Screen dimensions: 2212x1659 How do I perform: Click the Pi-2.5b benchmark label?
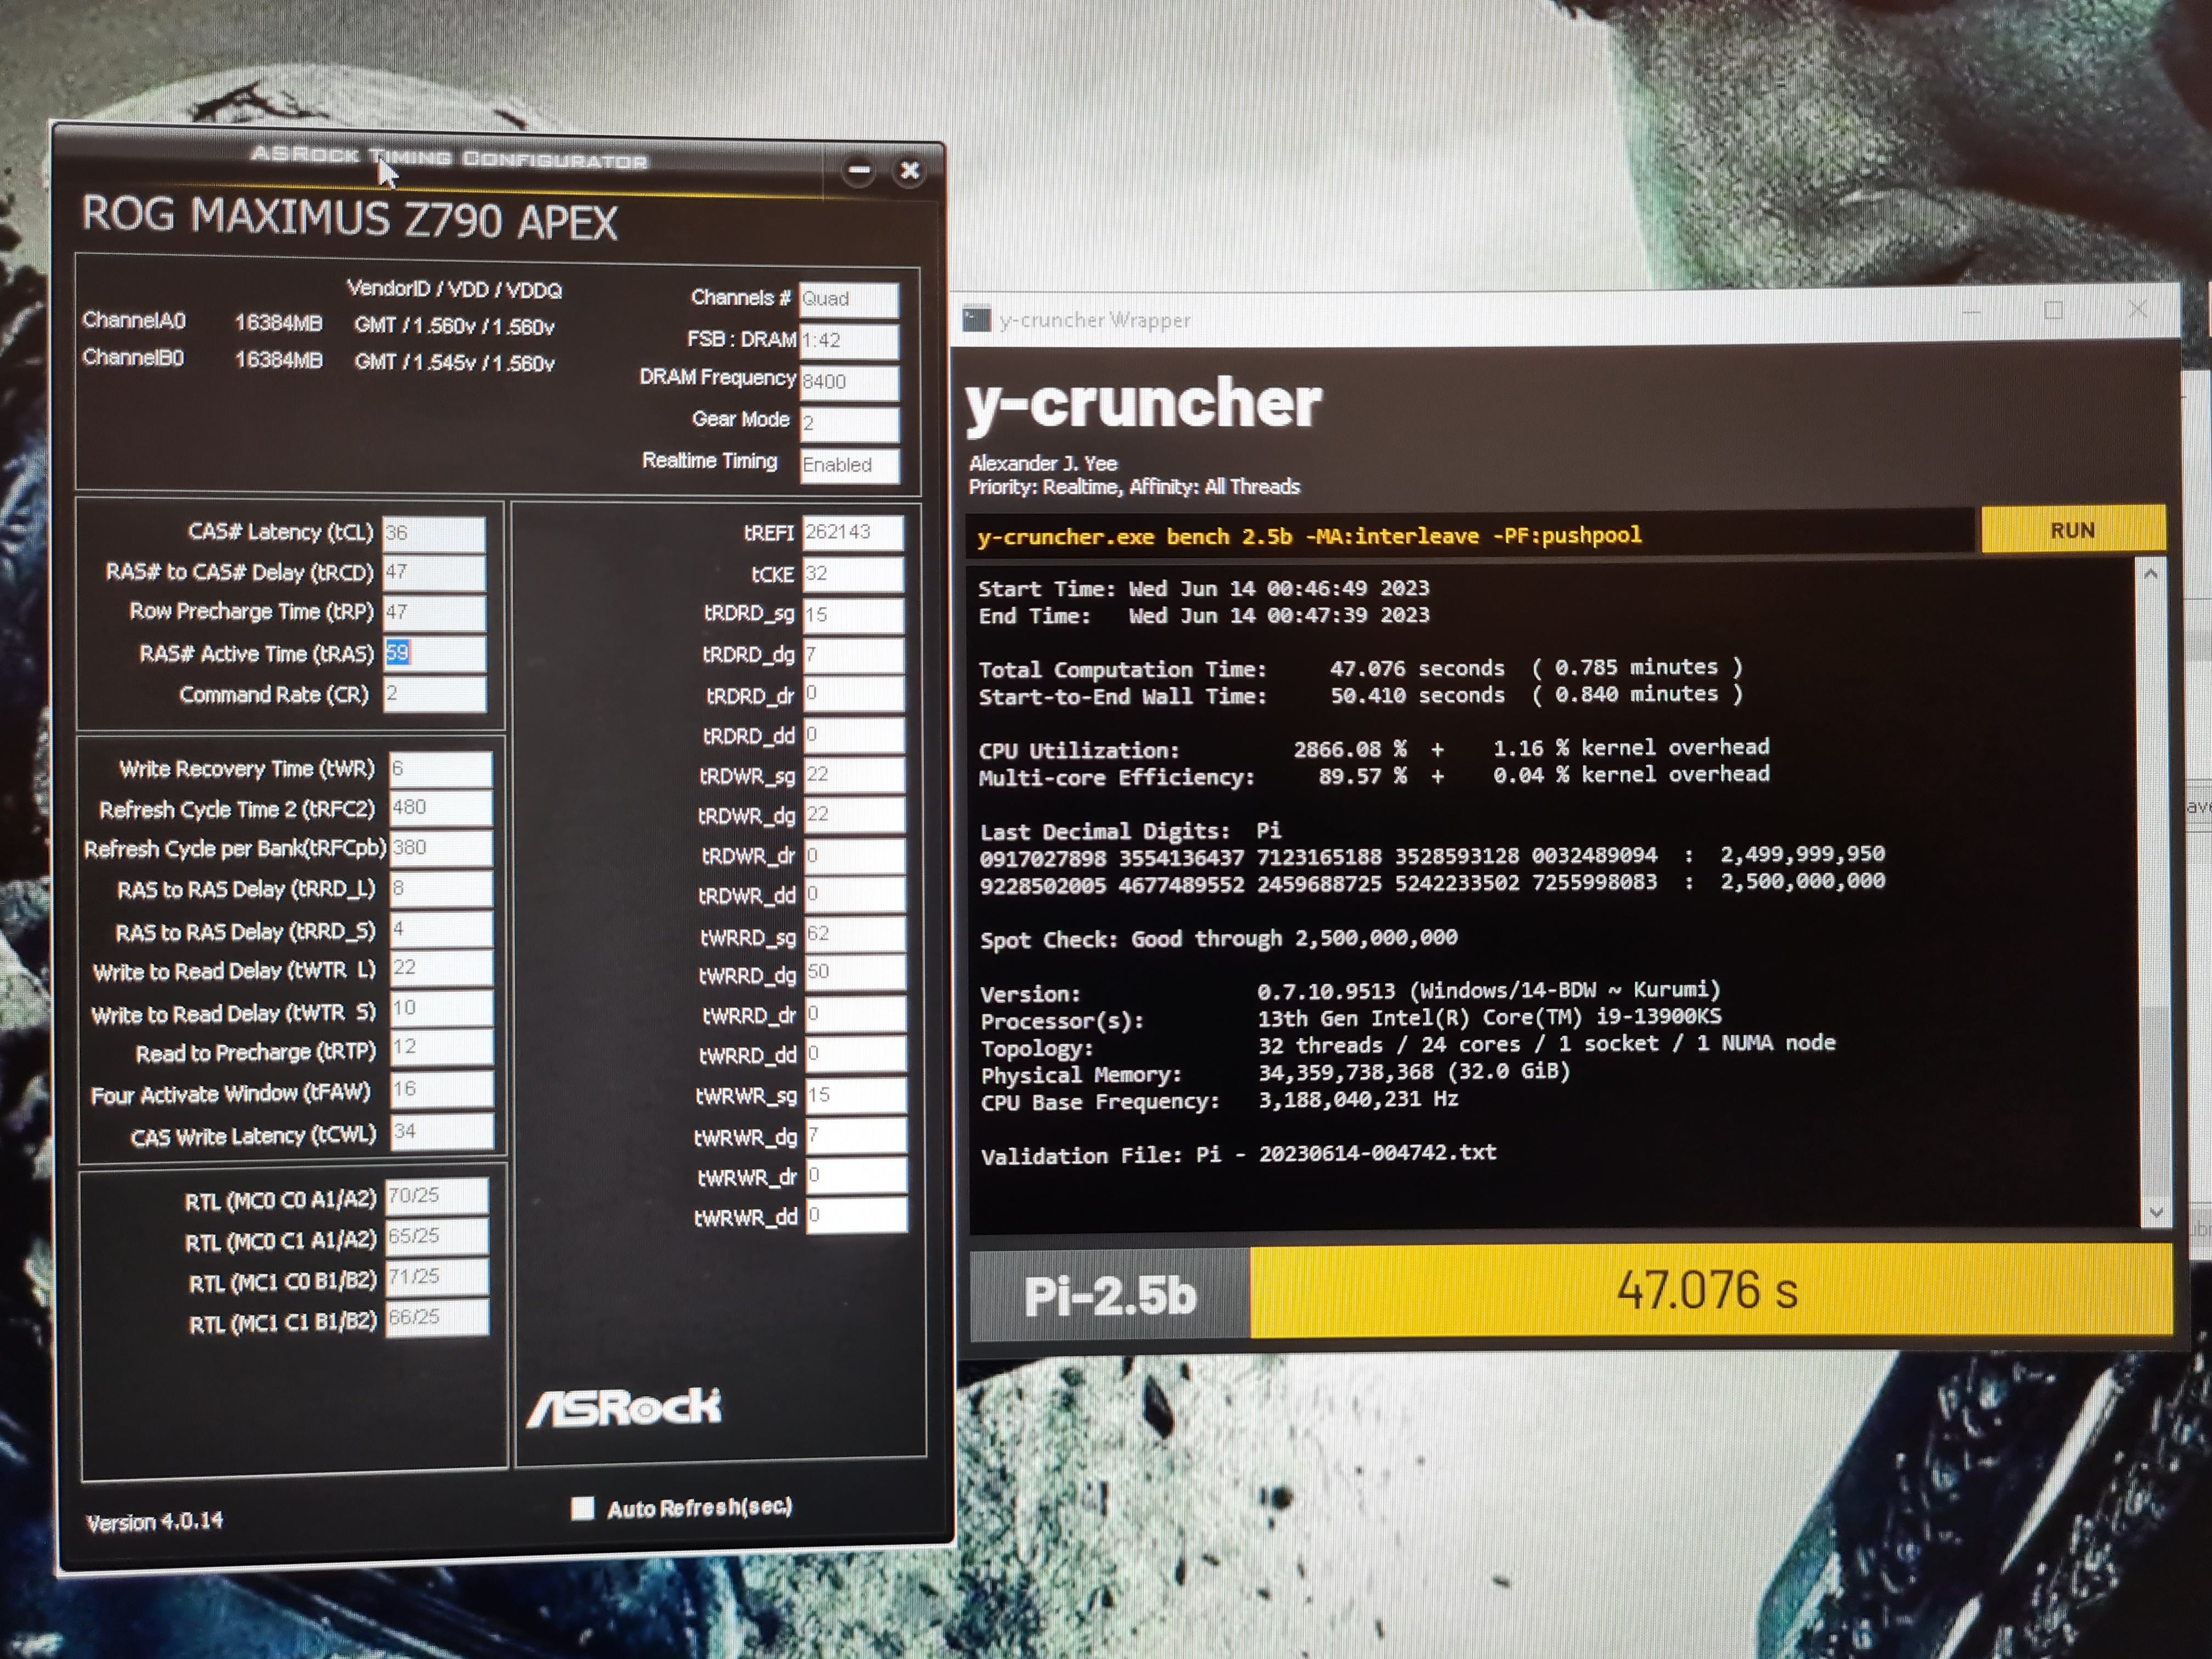[1110, 1295]
